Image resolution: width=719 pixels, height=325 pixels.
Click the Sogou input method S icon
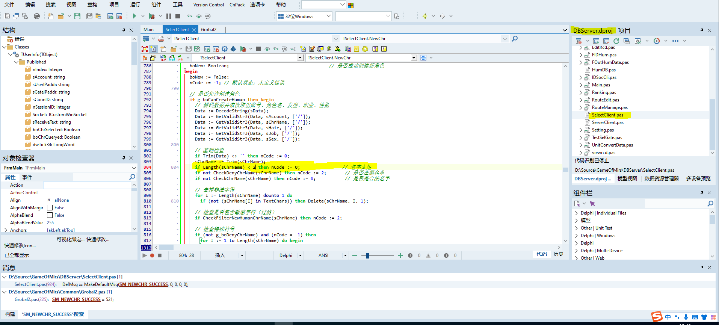[x=657, y=316]
